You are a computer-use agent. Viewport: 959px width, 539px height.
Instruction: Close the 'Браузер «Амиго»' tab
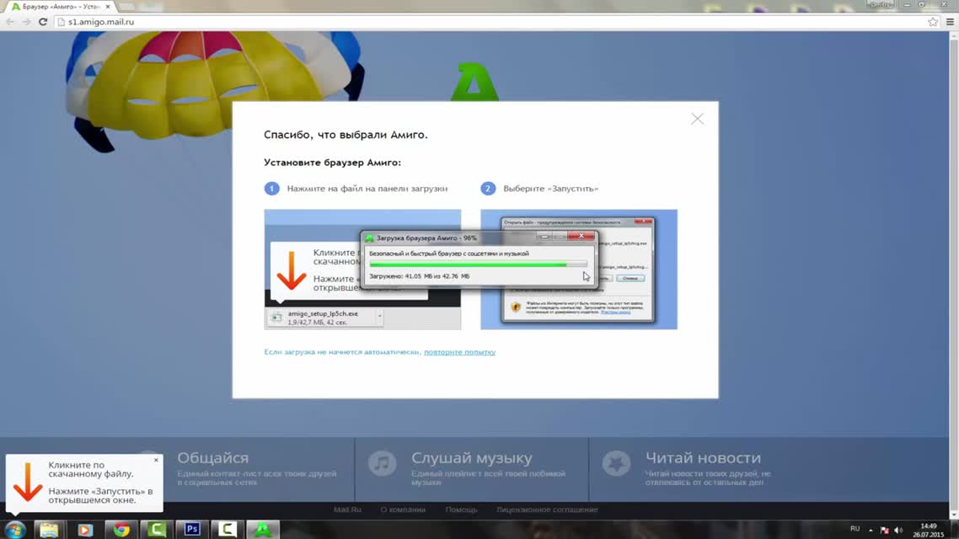(108, 7)
